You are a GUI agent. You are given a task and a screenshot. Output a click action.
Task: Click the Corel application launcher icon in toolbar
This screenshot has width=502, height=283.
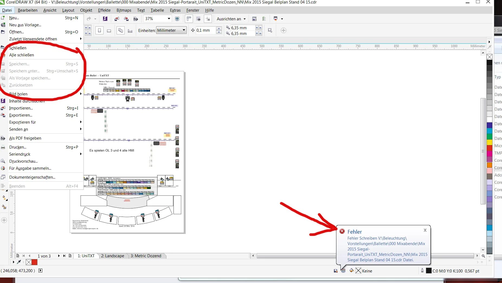[x=105, y=19]
